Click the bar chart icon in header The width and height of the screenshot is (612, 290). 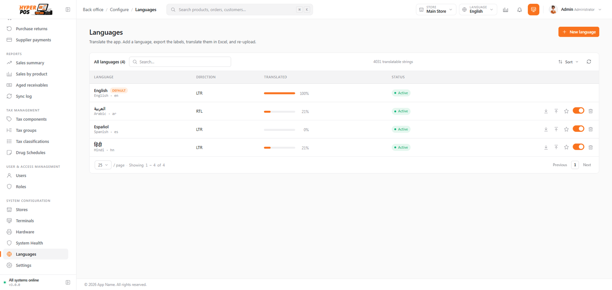[506, 10]
